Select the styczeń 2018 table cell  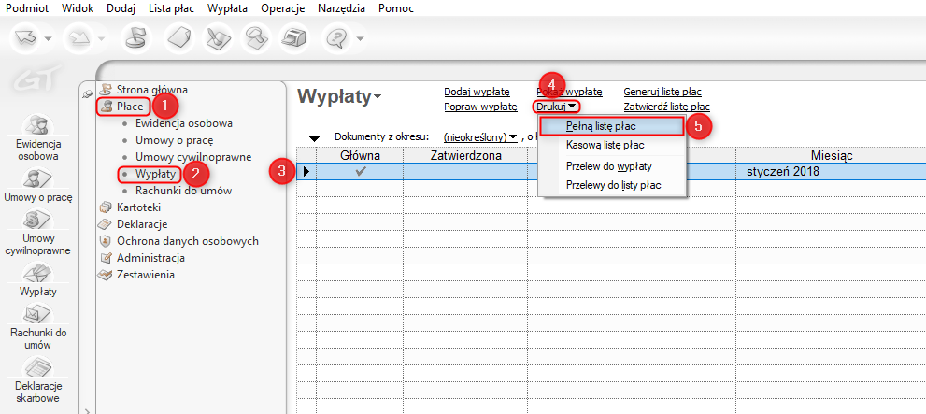coord(831,173)
